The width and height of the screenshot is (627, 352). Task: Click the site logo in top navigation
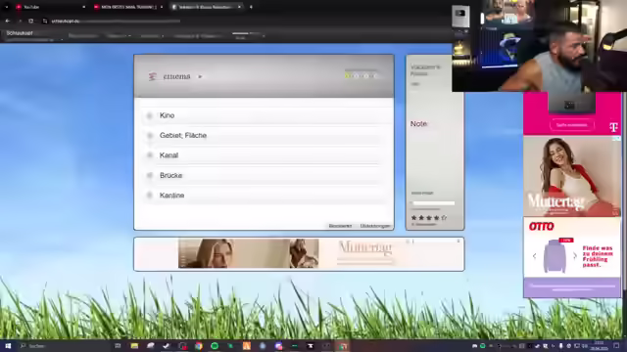coord(20,33)
